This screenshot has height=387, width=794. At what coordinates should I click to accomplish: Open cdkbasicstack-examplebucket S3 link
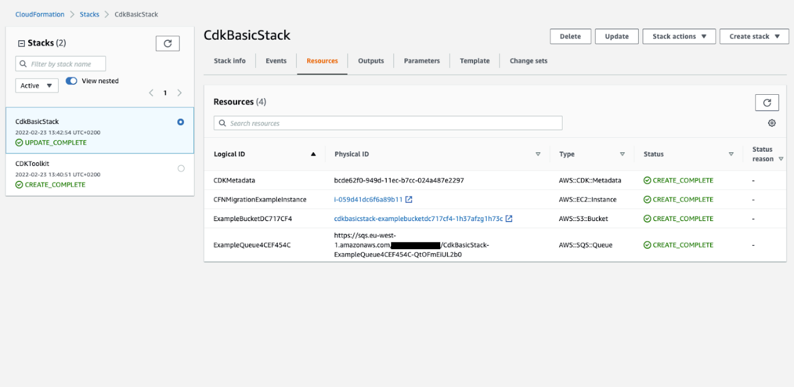point(418,219)
